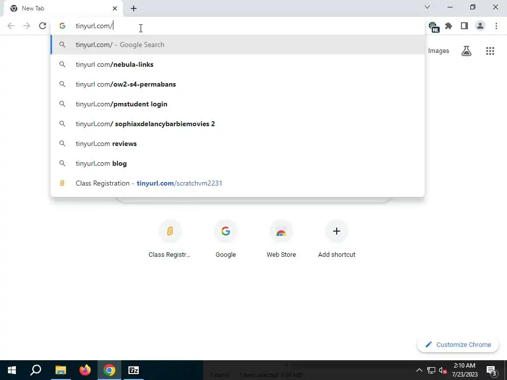Open Class Registration tinyurl.com/scratchvm2231 suggestion

[238, 183]
